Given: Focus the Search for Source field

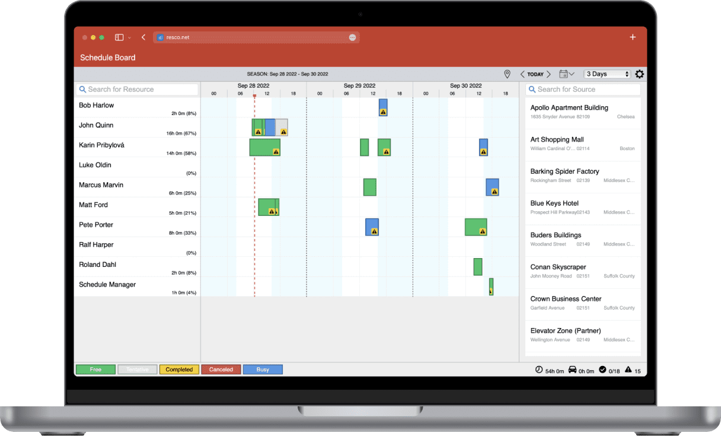Looking at the screenshot, I should click(583, 89).
